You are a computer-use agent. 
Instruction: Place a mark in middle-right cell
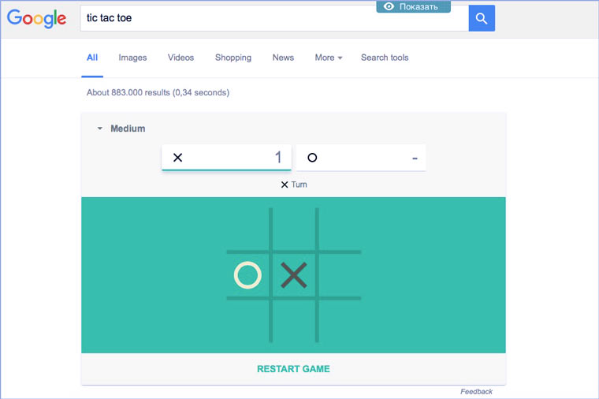(340, 274)
